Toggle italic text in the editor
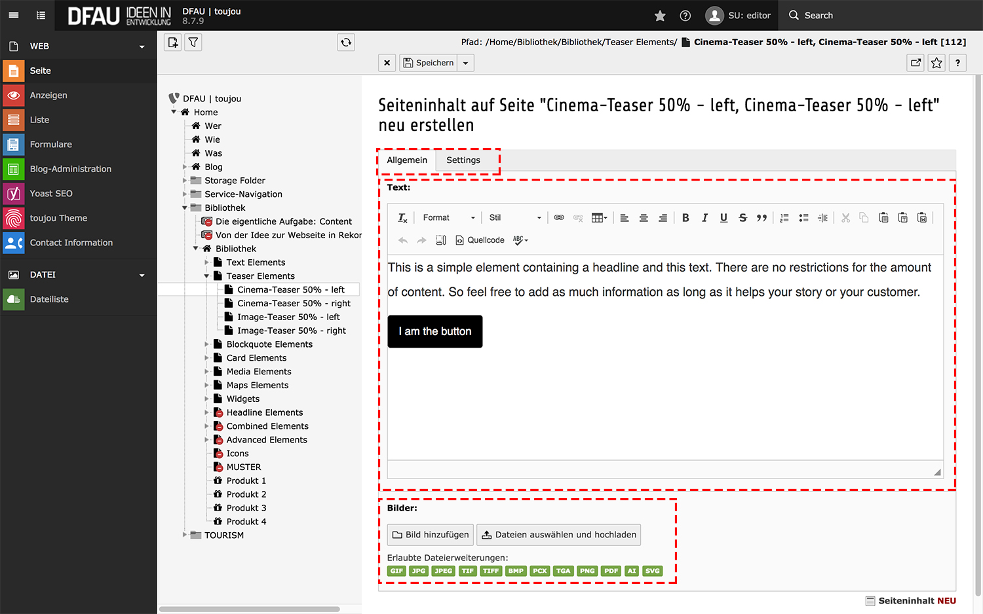983x614 pixels. [704, 218]
